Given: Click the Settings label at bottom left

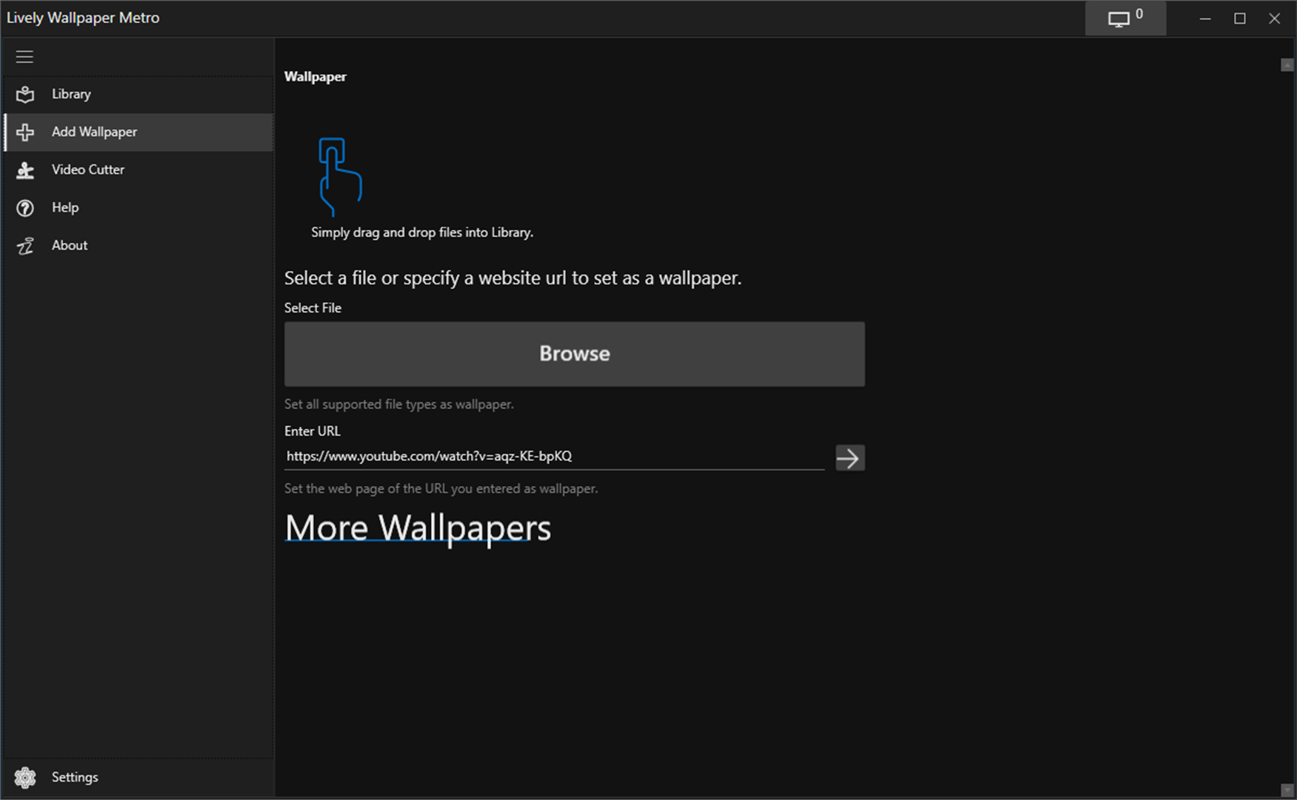Looking at the screenshot, I should click(x=74, y=777).
